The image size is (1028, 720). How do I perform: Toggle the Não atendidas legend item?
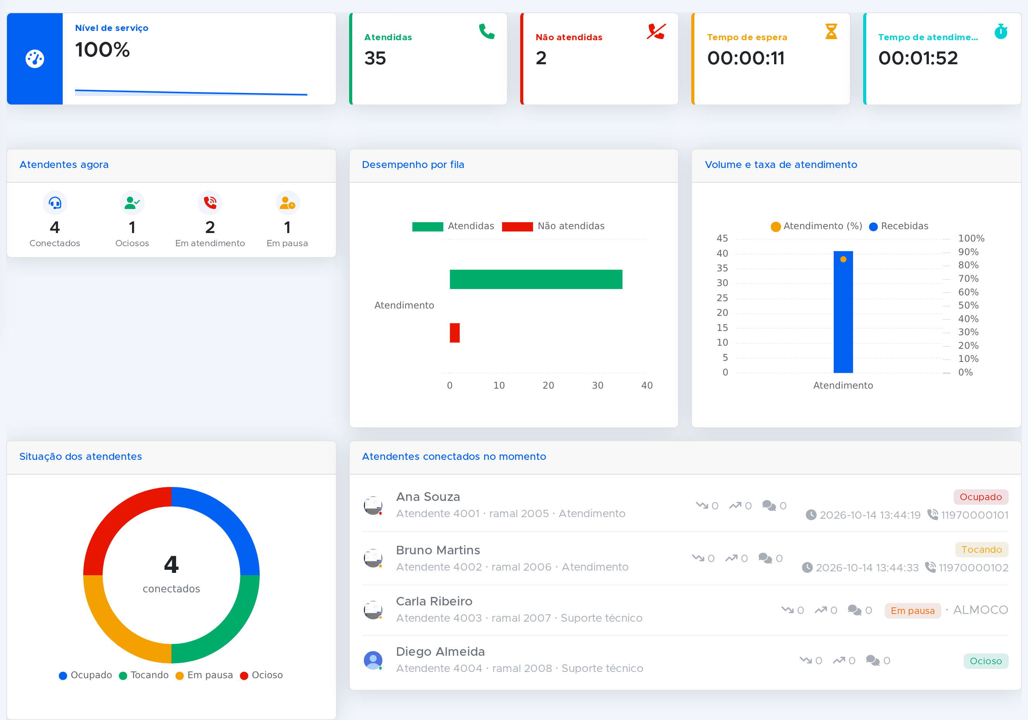point(553,226)
